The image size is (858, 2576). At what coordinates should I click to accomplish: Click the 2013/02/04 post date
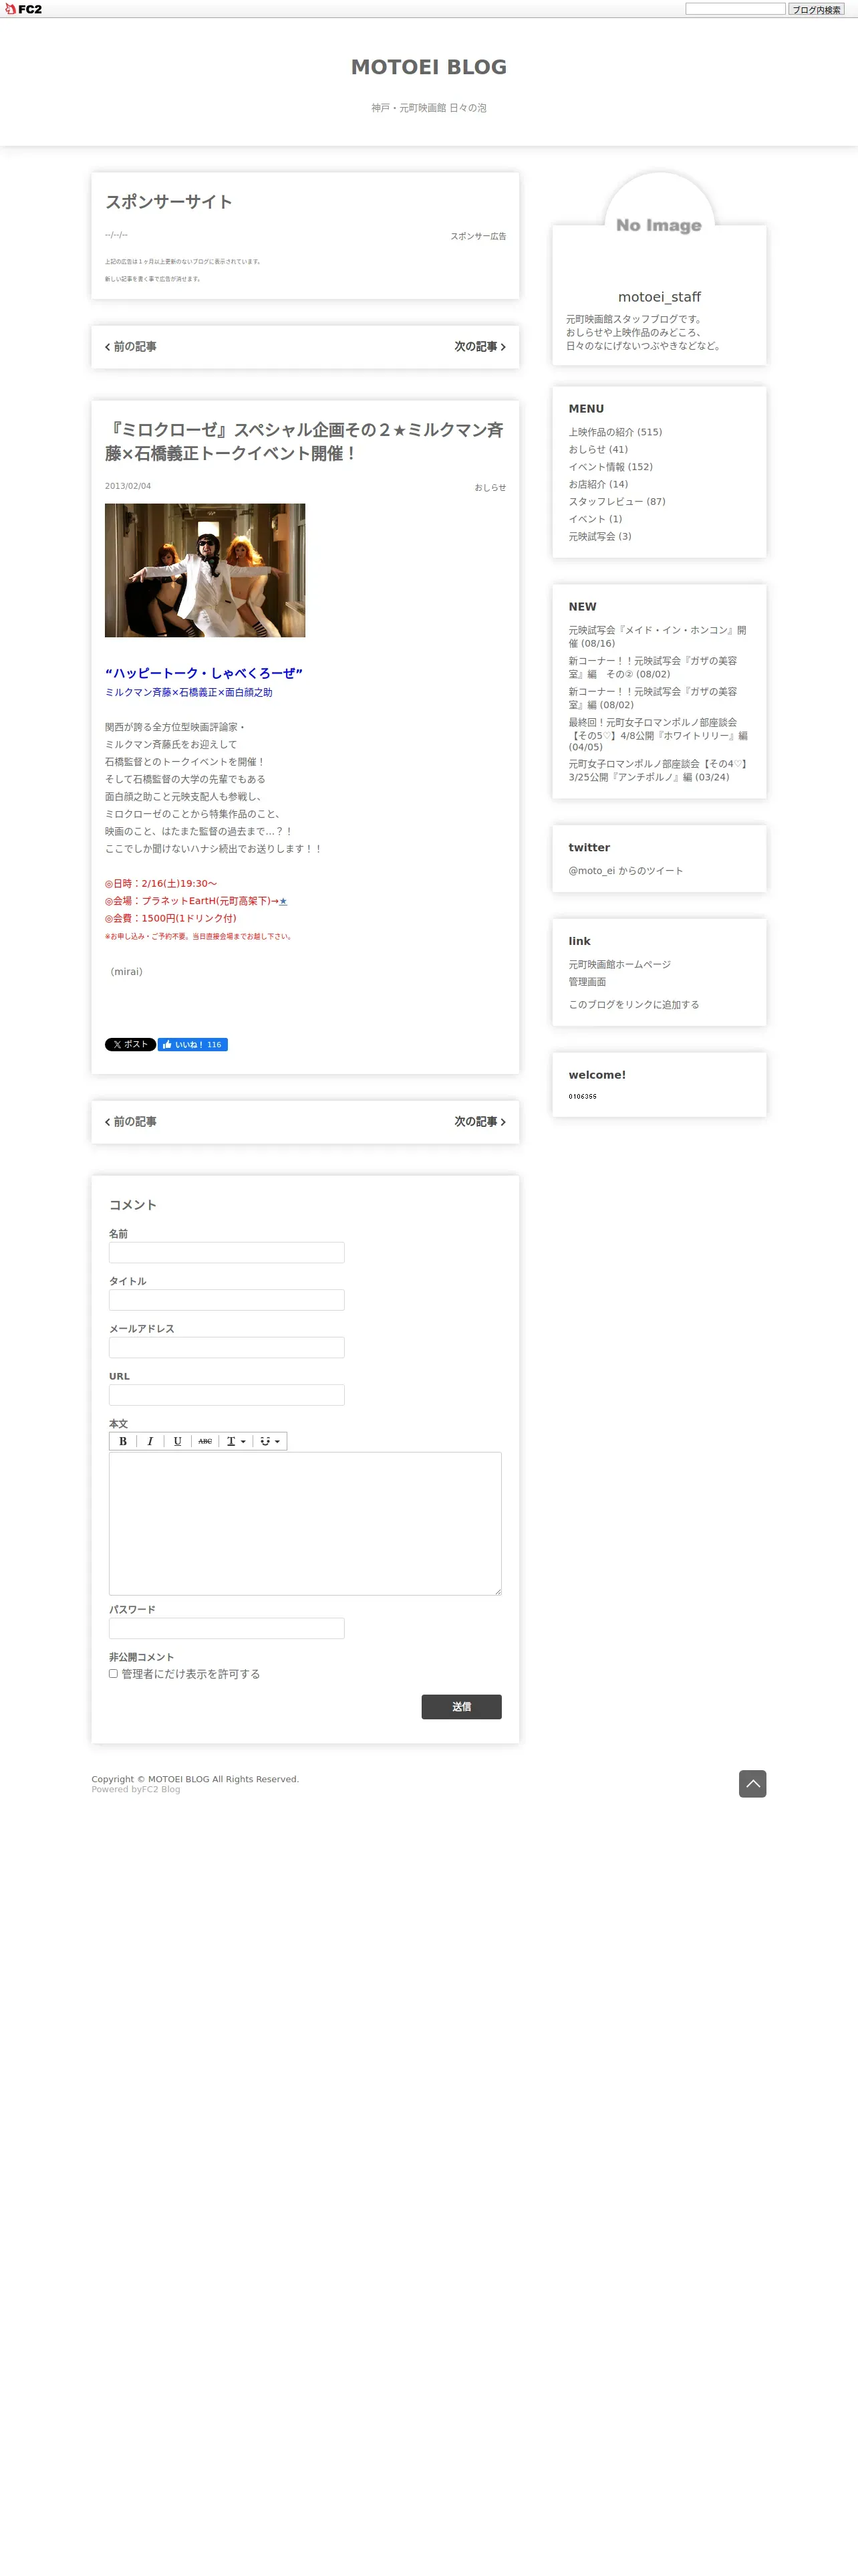tap(128, 486)
